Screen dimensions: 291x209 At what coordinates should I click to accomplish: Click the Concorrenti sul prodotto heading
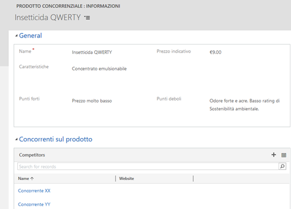[56, 139]
